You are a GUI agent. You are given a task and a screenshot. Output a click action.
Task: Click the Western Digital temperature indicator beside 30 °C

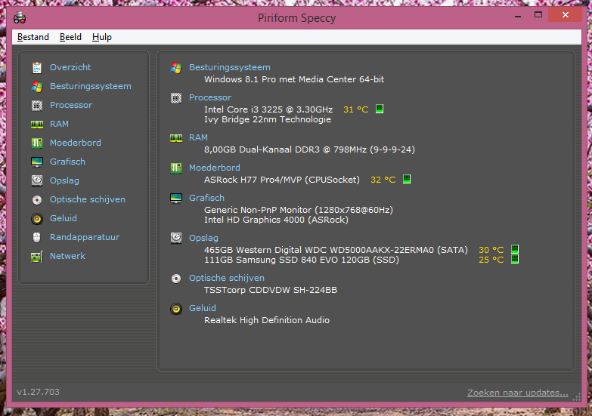515,249
